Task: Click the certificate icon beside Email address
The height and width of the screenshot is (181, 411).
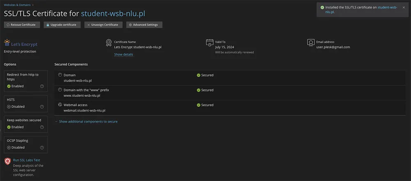Action: [311, 43]
